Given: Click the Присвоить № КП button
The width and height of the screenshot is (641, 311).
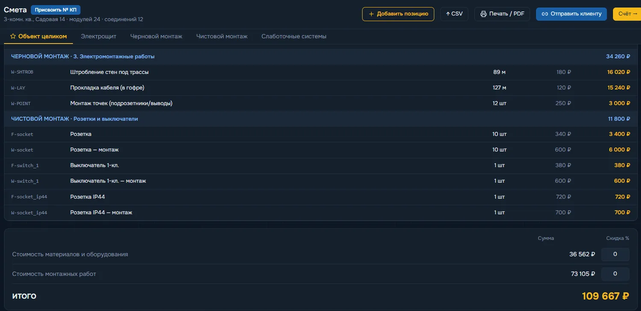Looking at the screenshot, I should coord(56,10).
